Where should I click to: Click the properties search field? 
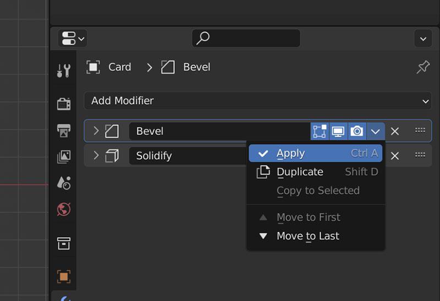point(246,38)
